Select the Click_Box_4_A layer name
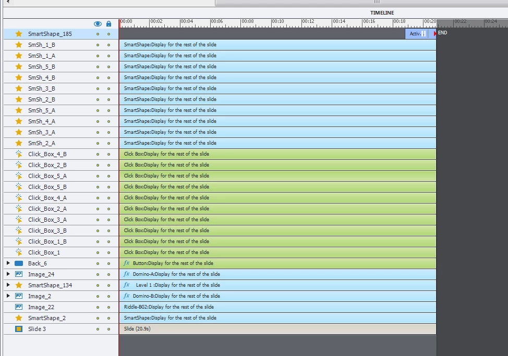Viewport: 508px width, 356px height. [47, 198]
